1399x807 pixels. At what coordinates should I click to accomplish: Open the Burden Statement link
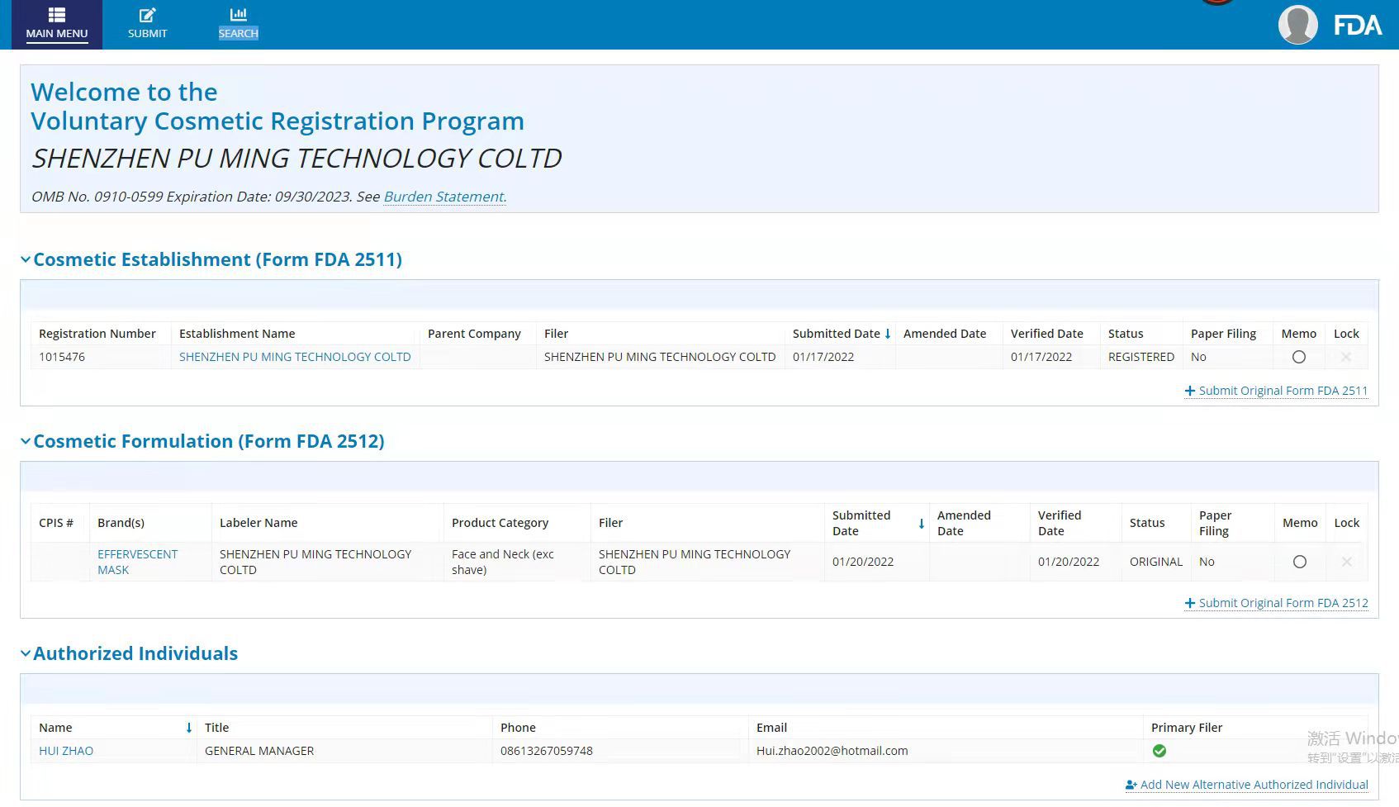(x=445, y=197)
